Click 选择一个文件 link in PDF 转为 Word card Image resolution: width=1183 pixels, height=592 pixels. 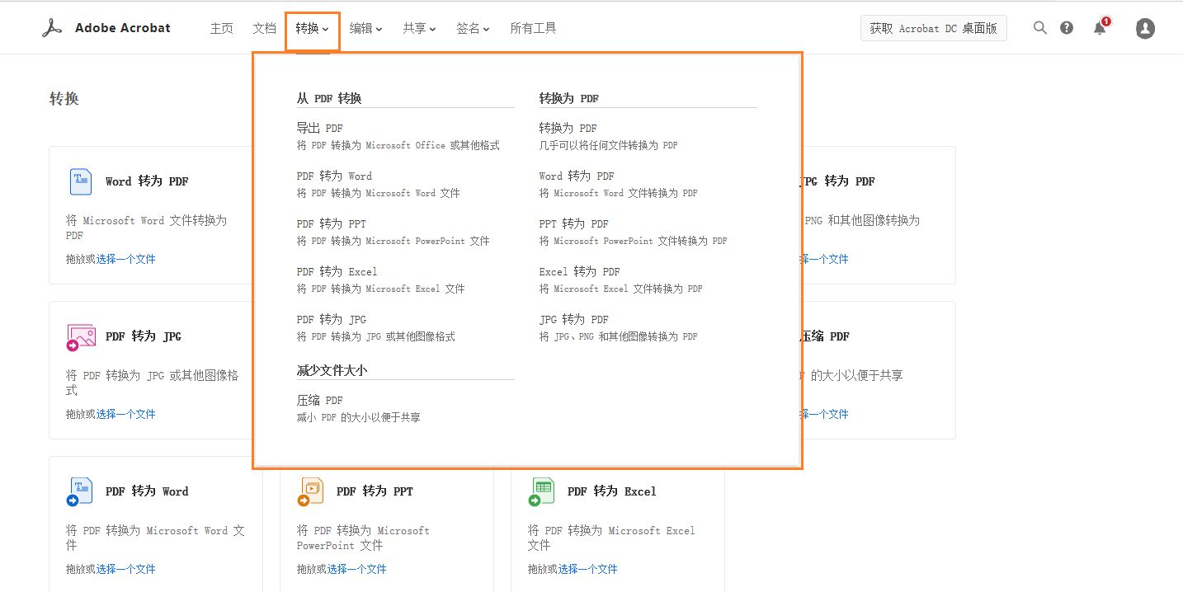tap(125, 569)
